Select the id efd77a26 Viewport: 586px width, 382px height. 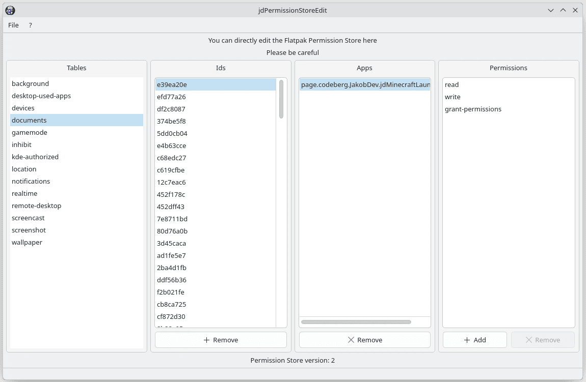pyautogui.click(x=216, y=97)
